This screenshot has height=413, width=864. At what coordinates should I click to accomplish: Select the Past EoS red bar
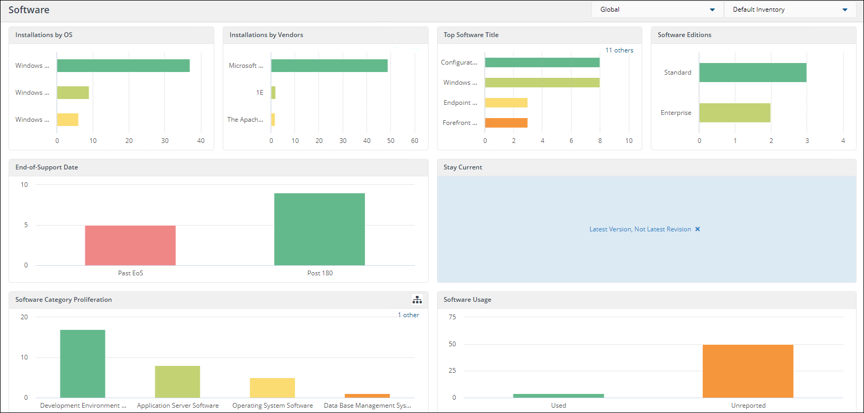tap(130, 245)
